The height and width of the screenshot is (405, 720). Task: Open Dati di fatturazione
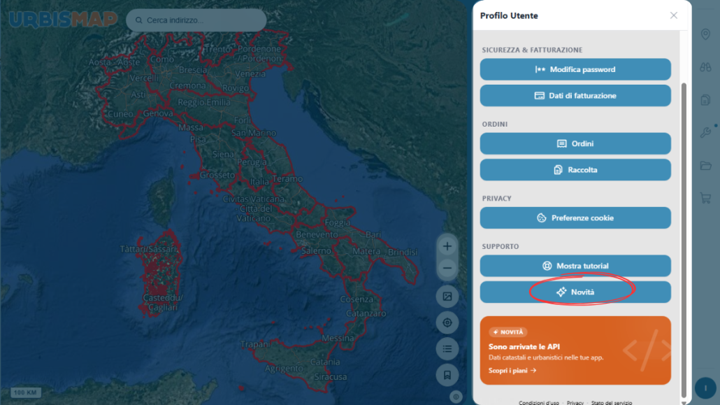click(575, 96)
